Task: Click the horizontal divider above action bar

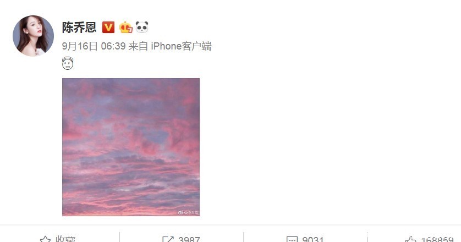Action: click(231, 226)
